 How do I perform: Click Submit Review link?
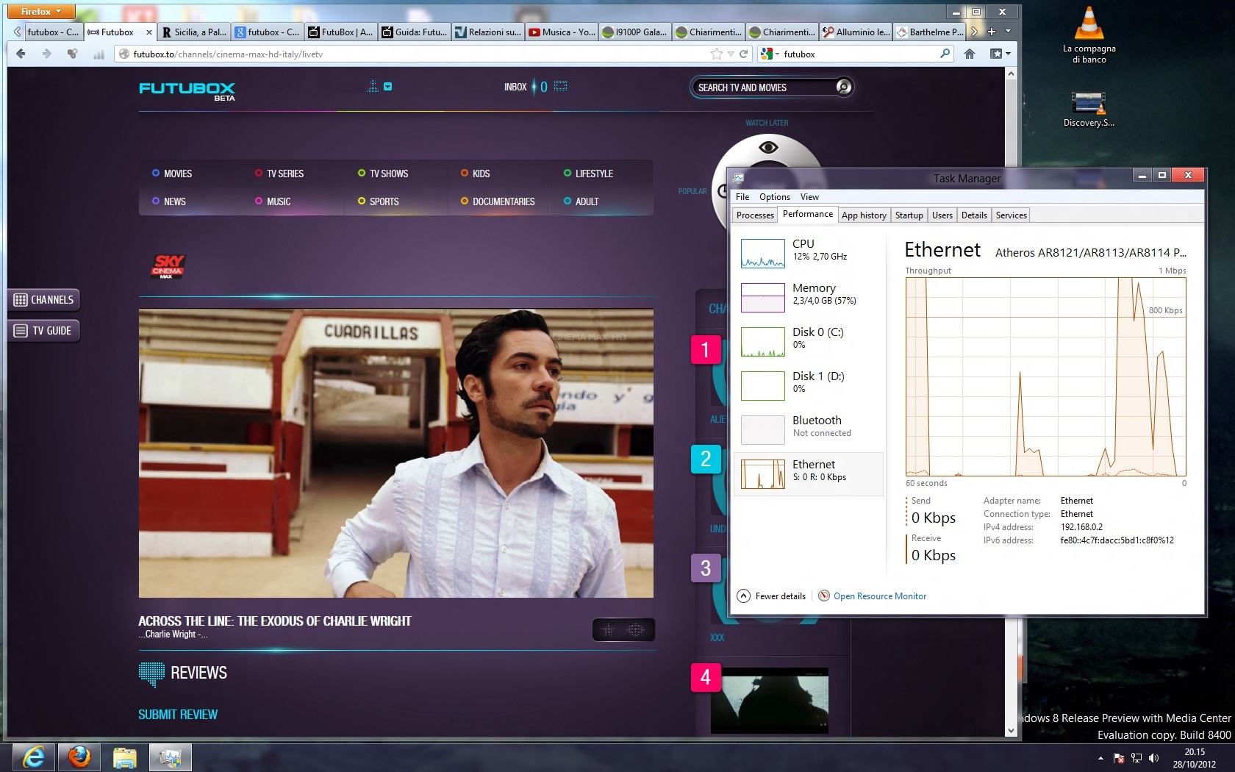[x=178, y=715]
